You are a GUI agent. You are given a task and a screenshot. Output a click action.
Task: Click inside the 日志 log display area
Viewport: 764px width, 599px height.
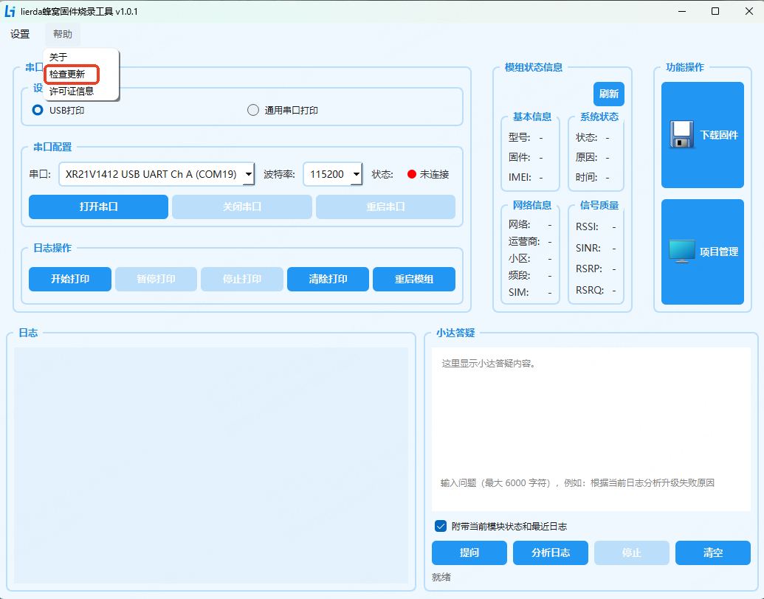[211, 465]
